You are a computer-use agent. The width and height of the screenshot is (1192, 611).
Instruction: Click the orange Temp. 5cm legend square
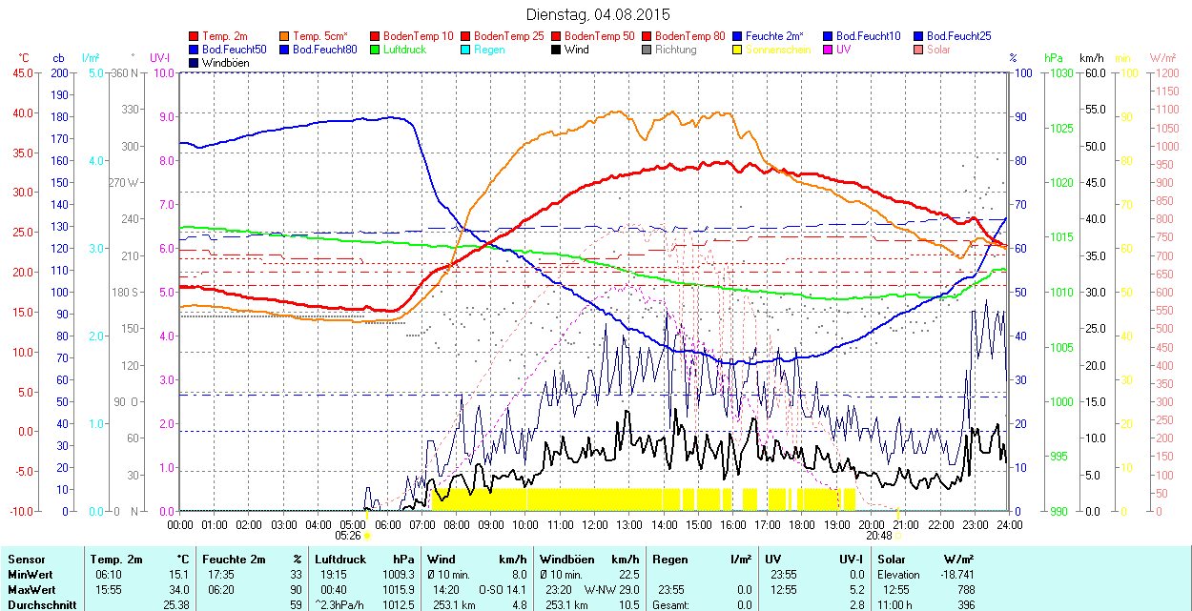click(285, 36)
